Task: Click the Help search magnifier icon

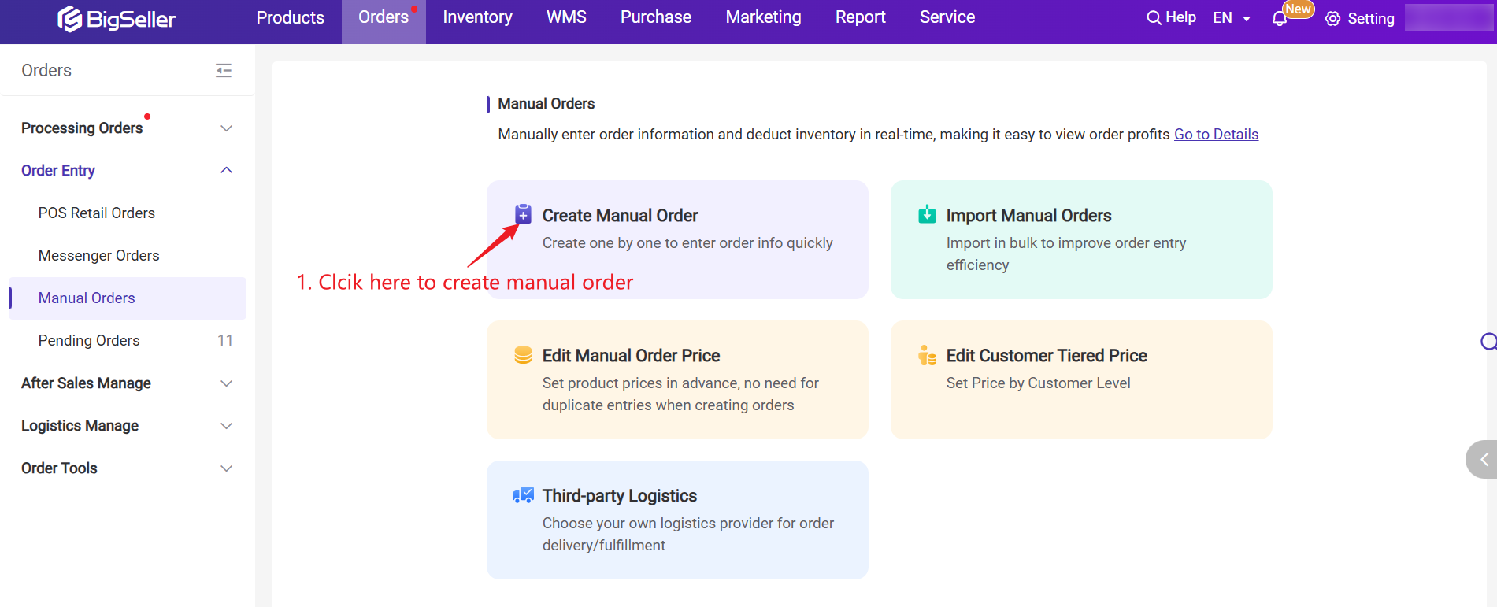Action: point(1154,18)
